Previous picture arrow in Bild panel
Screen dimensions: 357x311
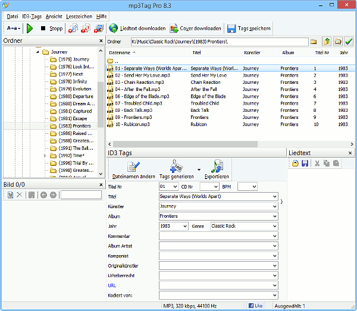43,194
